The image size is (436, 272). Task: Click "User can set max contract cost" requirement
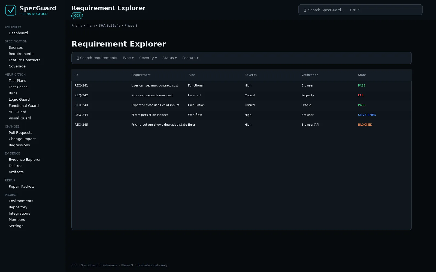pyautogui.click(x=155, y=85)
